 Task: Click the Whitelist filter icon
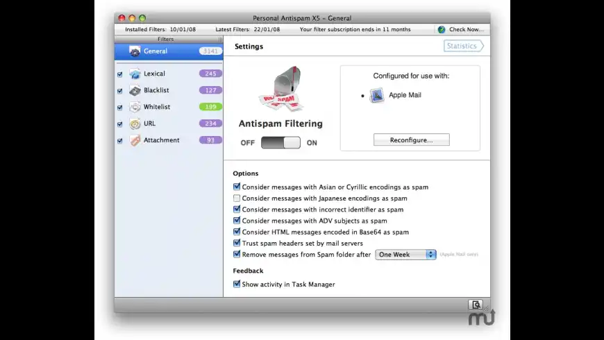click(135, 107)
